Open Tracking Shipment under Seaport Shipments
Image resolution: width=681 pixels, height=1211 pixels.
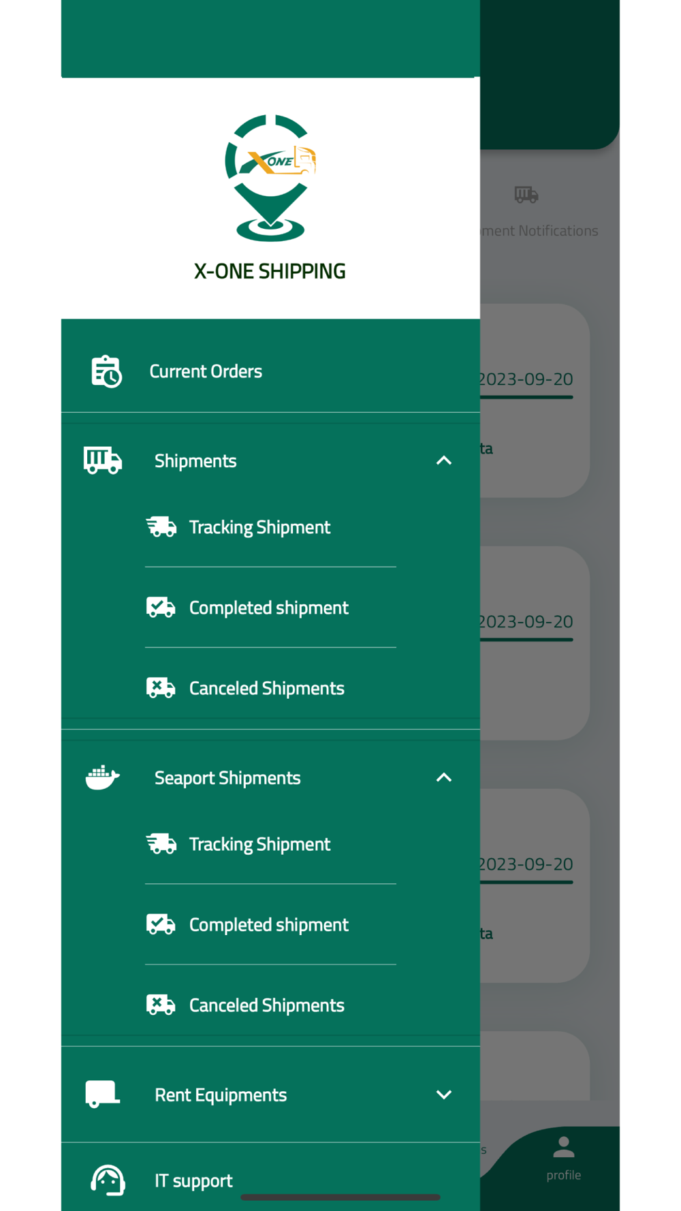[x=259, y=844]
